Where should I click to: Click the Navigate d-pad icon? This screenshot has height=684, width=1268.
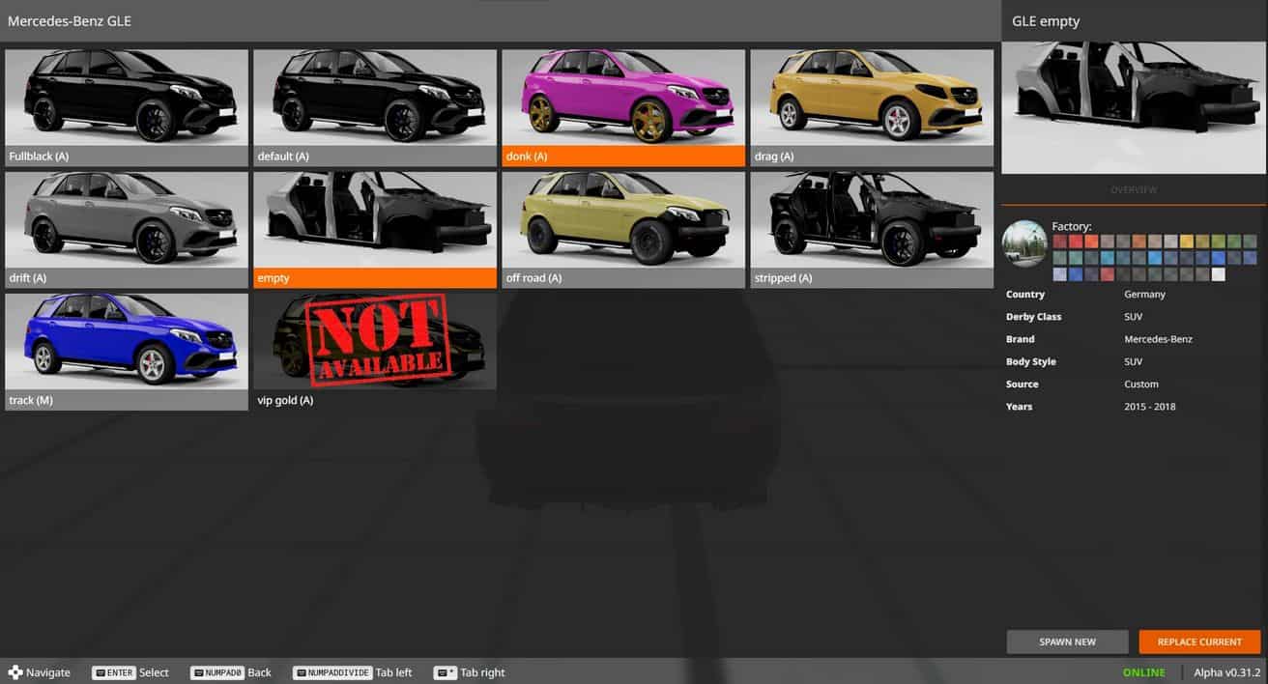(x=15, y=672)
